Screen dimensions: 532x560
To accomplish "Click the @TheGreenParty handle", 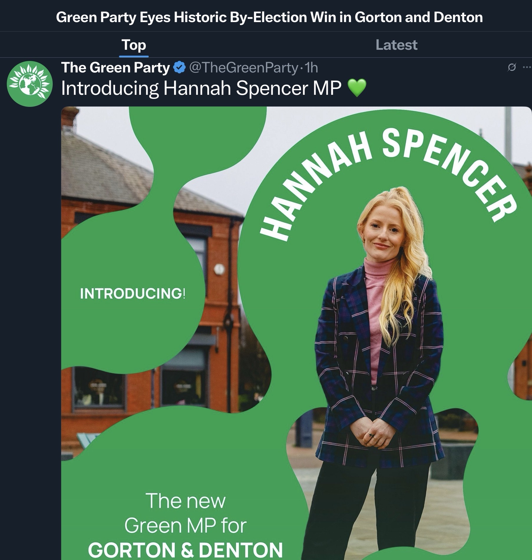I will tap(244, 68).
